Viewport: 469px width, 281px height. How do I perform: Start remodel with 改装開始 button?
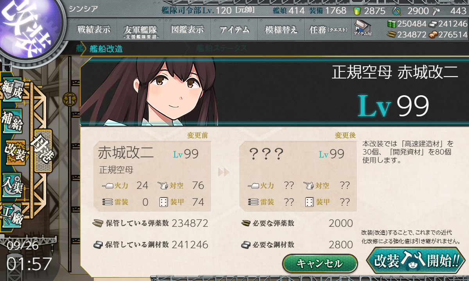[416, 260]
